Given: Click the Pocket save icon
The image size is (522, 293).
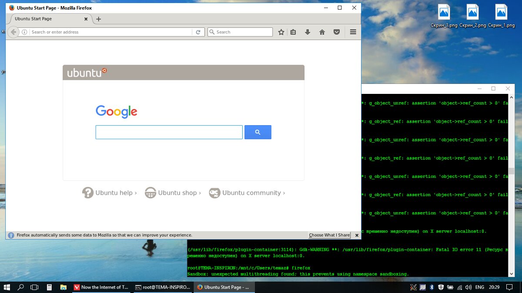Looking at the screenshot, I should [336, 32].
